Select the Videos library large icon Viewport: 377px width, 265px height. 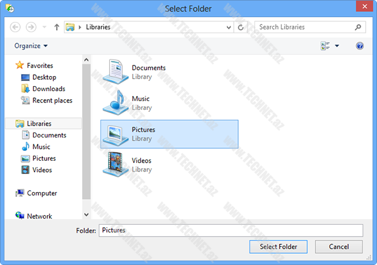(x=116, y=165)
